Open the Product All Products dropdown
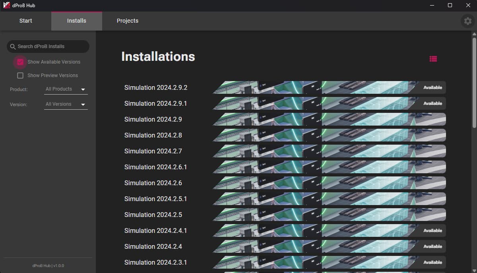The height and width of the screenshot is (273, 477). pos(66,89)
